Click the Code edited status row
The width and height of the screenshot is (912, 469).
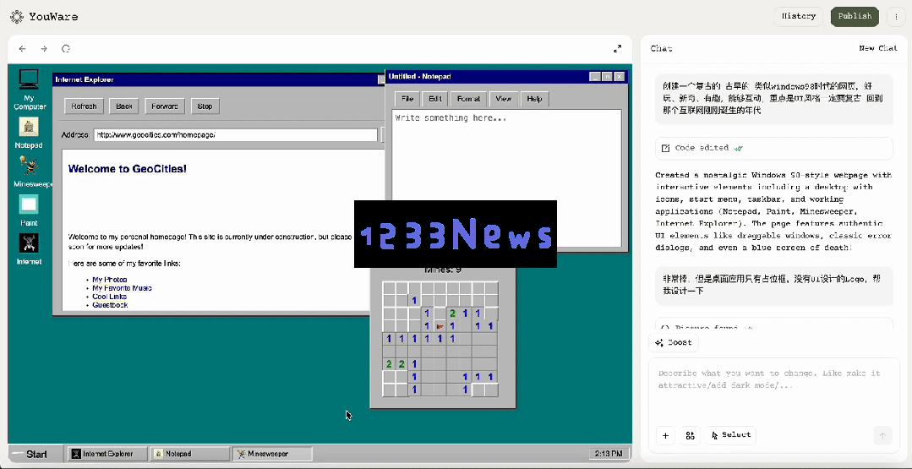(773, 148)
